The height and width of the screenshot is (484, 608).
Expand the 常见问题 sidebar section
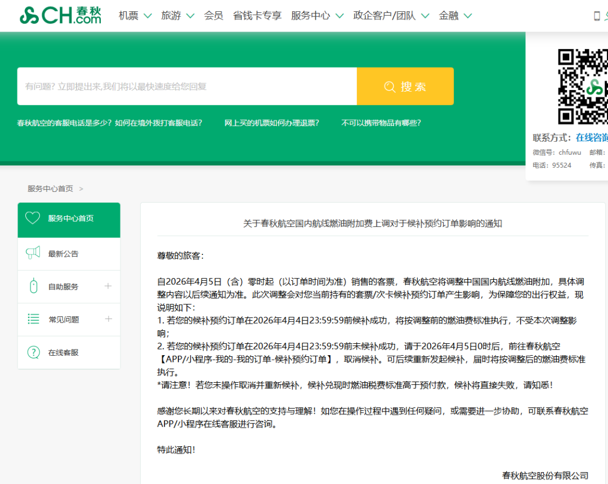(x=108, y=320)
